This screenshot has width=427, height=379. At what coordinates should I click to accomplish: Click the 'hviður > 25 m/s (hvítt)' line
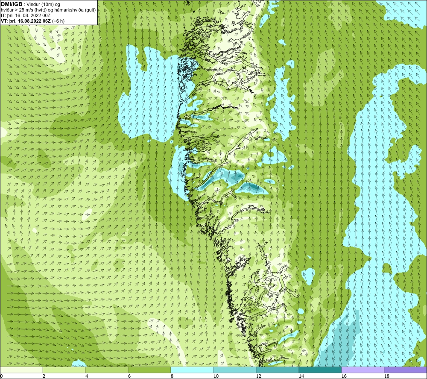coord(24,10)
